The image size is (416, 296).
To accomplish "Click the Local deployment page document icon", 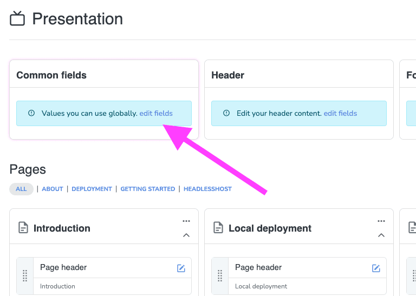I will point(218,228).
